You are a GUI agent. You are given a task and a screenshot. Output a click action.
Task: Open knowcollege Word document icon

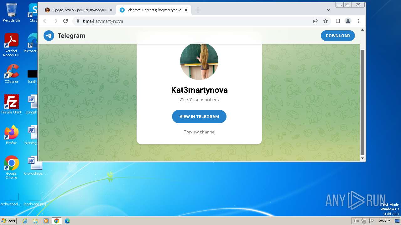(x=35, y=166)
